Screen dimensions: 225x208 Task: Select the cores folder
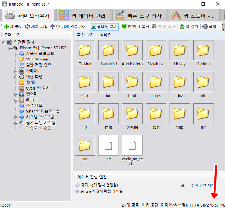[156, 82]
